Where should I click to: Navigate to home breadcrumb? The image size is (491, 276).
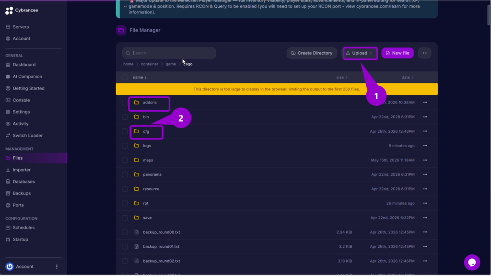[128, 64]
